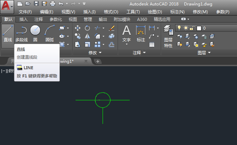Image resolution: width=237 pixels, height=145 pixels.
Task: Create a new drawing from quick access toolbar
Action: 20,4
